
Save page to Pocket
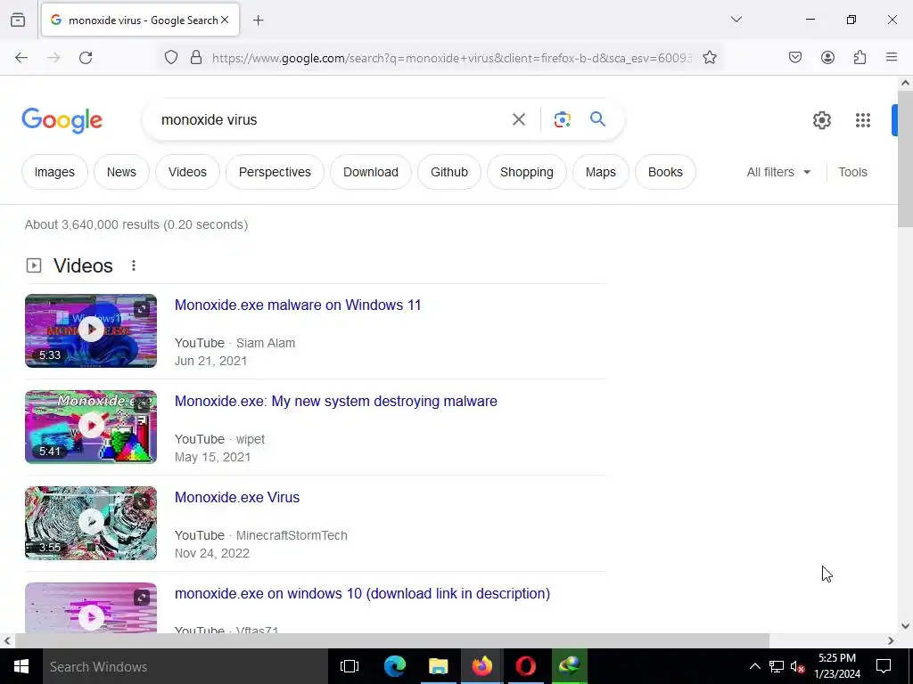pyautogui.click(x=794, y=58)
